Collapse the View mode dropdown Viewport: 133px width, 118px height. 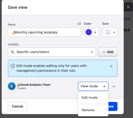tap(93, 86)
